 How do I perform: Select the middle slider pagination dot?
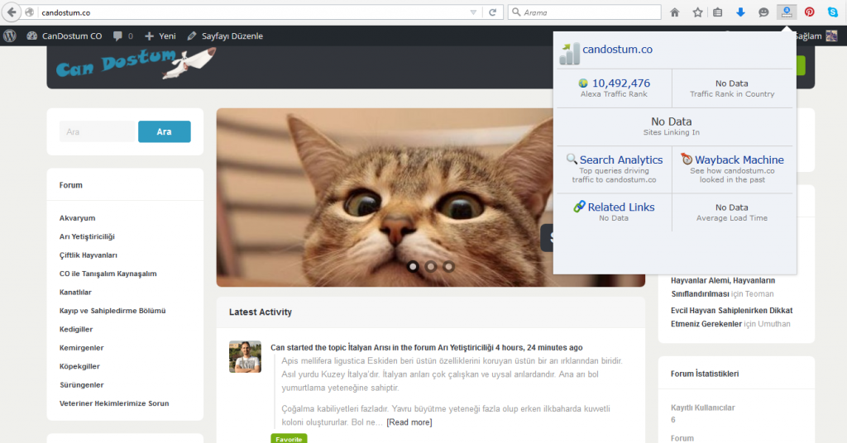click(x=431, y=267)
